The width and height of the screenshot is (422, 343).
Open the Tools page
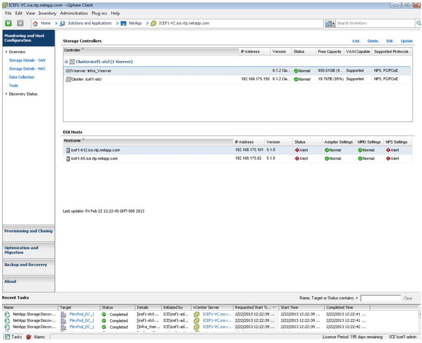13,85
